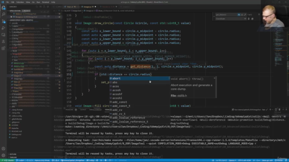
Task: Select 'abs' in the suggestion list
Action: pos(140,82)
